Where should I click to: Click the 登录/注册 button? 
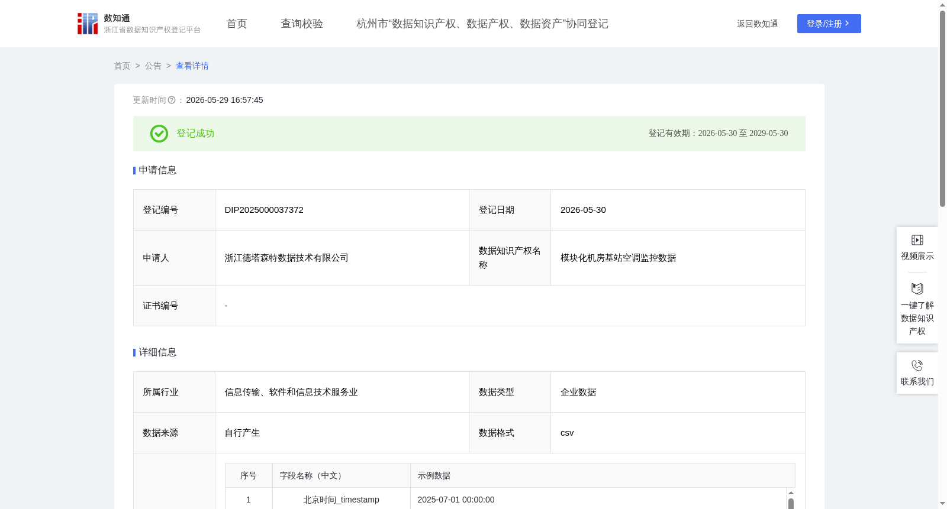click(829, 24)
